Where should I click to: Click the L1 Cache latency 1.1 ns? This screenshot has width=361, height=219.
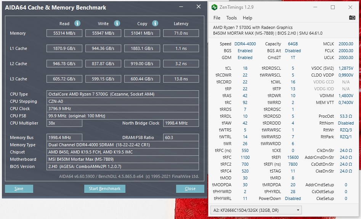(x=181, y=48)
